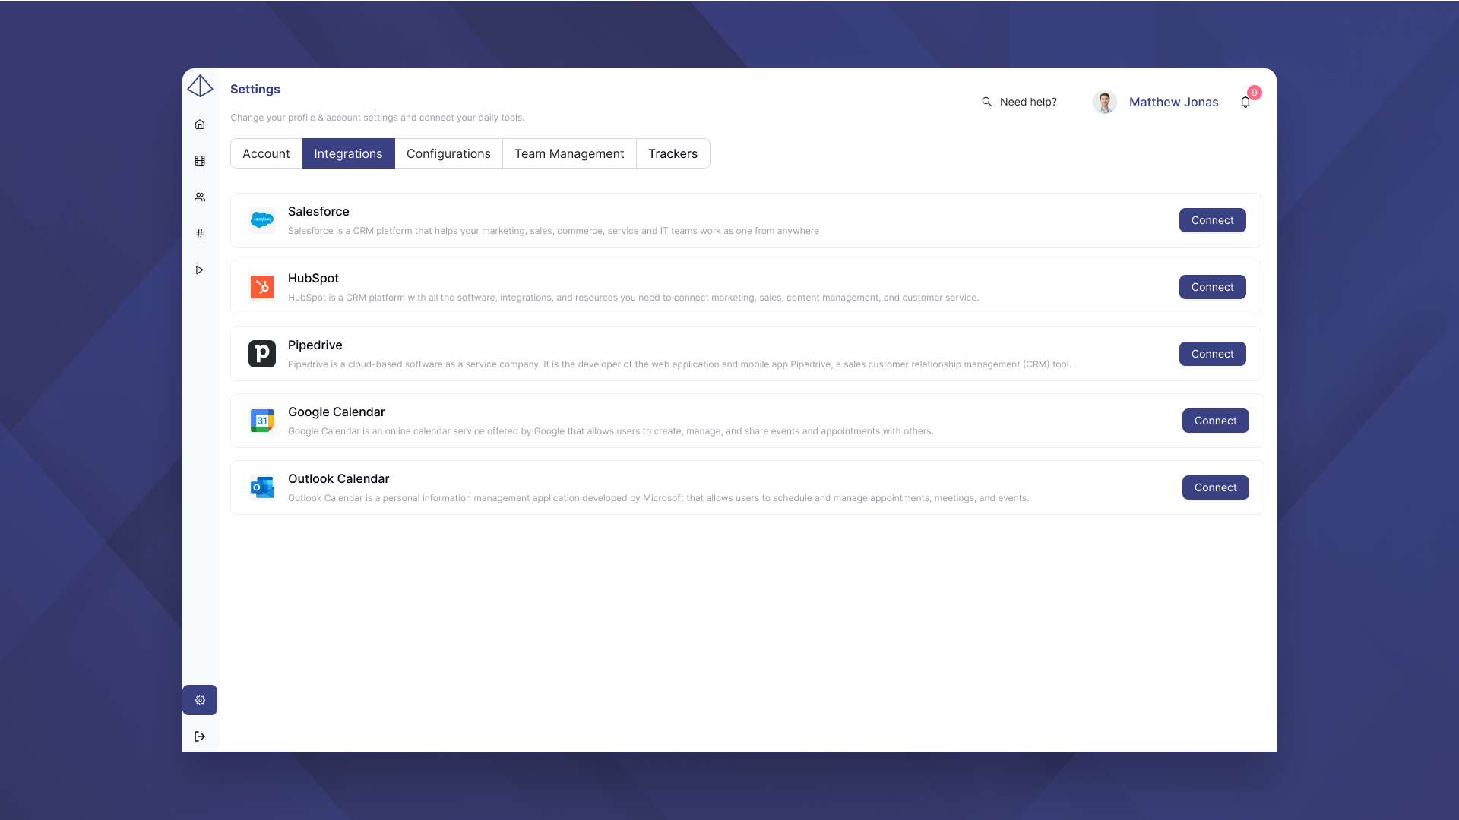The width and height of the screenshot is (1459, 820).
Task: Open the Trackers tab
Action: (x=673, y=153)
